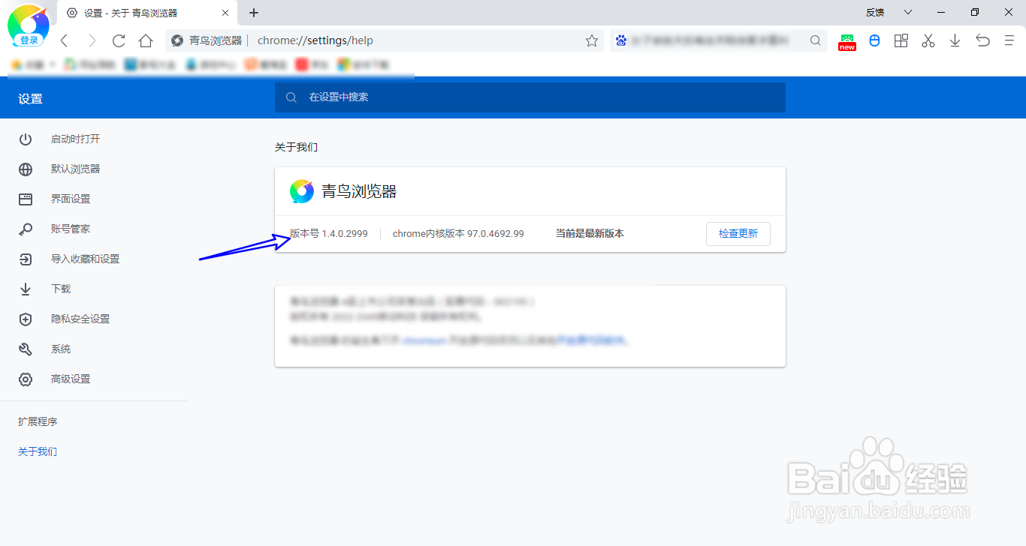Expand the title bar dropdown chevron
This screenshot has height=546, width=1026.
908,12
